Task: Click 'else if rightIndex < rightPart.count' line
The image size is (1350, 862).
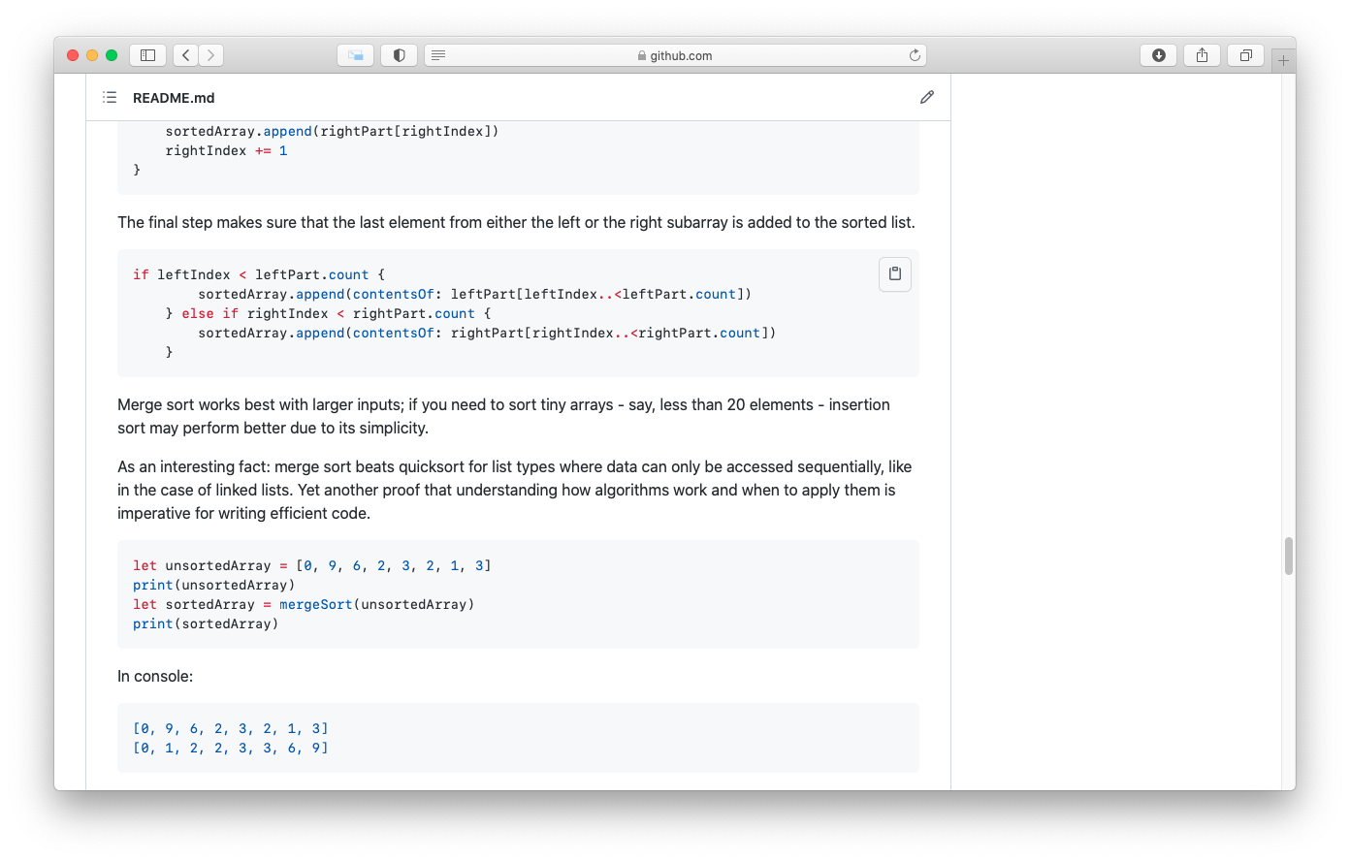Action: (x=328, y=313)
